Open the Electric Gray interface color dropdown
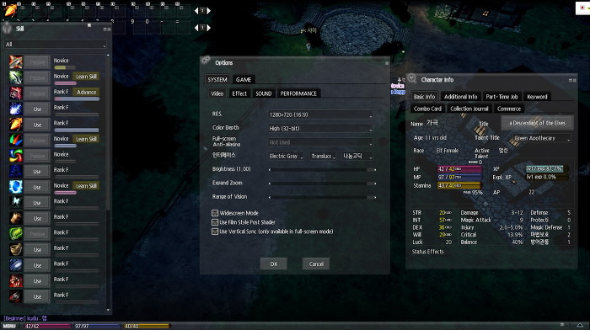The image size is (590, 330). tap(286, 157)
